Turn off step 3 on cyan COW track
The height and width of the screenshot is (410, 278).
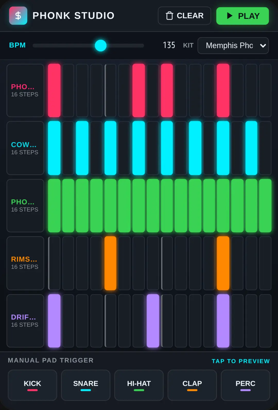click(x=82, y=148)
